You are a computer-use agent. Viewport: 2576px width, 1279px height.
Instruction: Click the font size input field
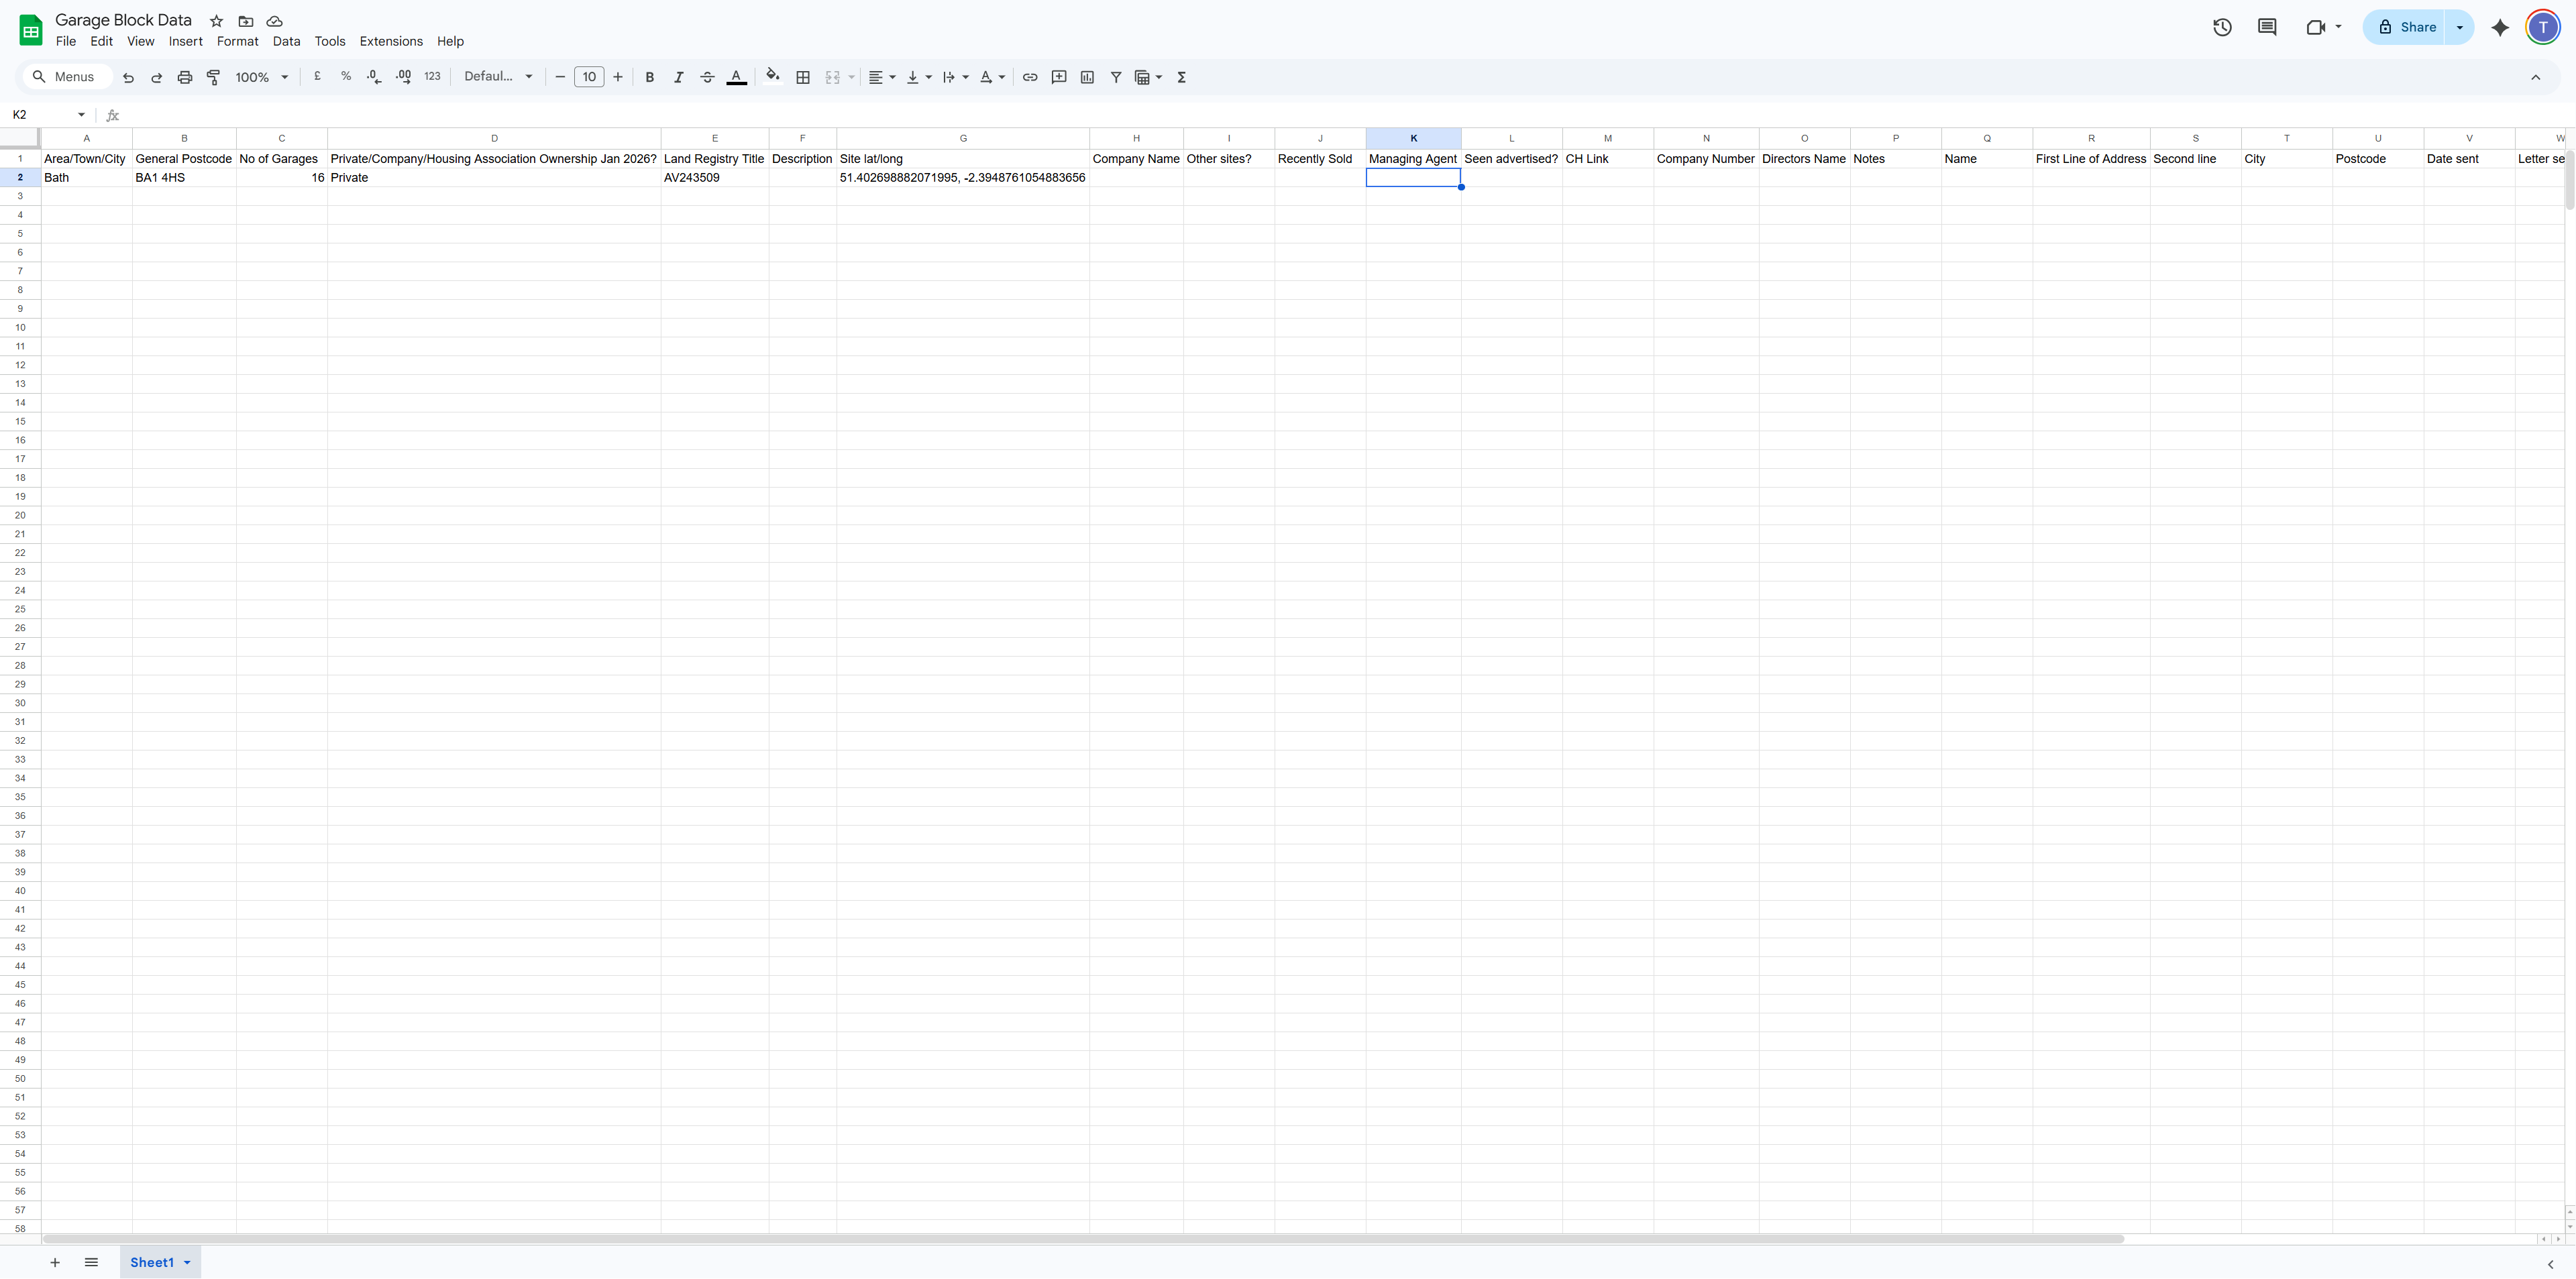589,77
